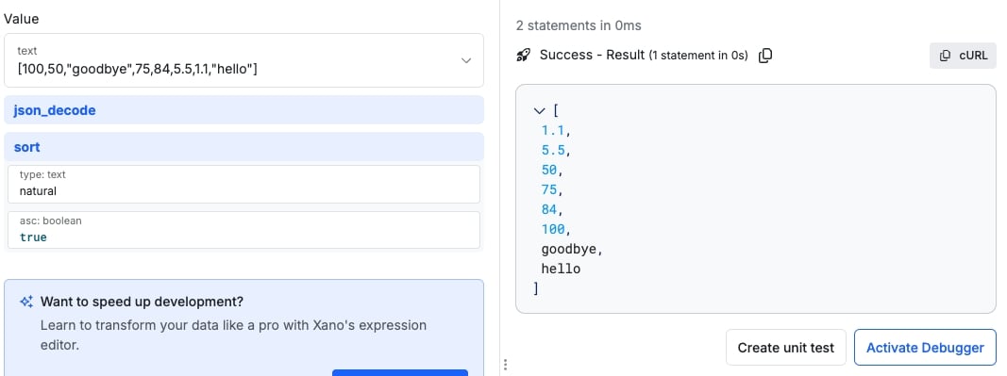
Task: Collapse the result array with the chevron
Action: tap(539, 111)
